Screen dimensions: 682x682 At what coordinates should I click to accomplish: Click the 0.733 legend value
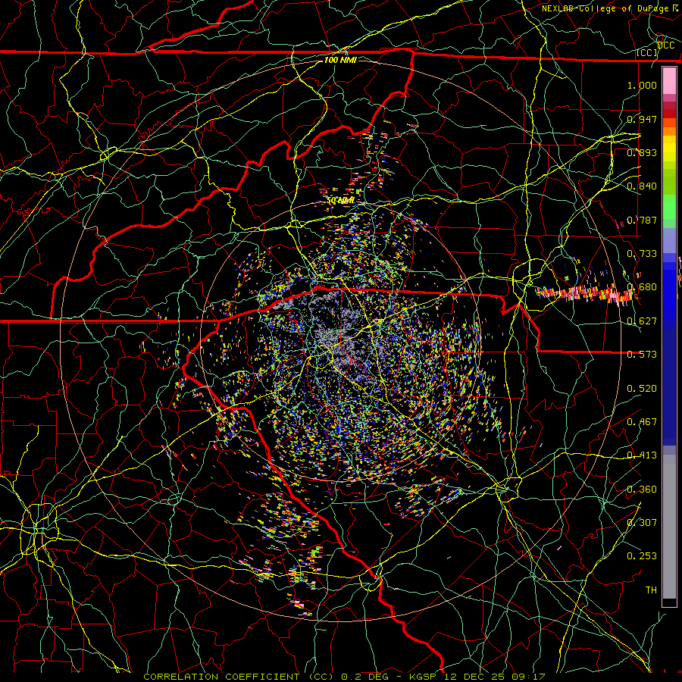coord(642,254)
